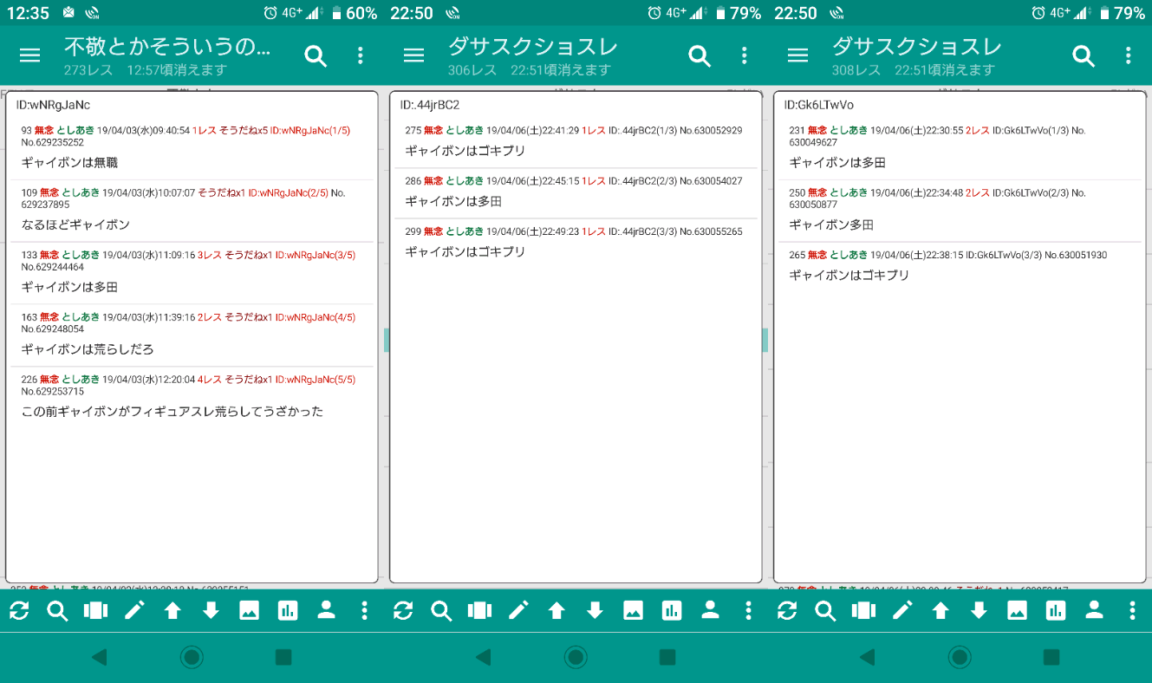Viewport: 1152px width, 683px height.
Task: Jump to bottom arrow on middle screen toolbar
Action: tap(595, 611)
